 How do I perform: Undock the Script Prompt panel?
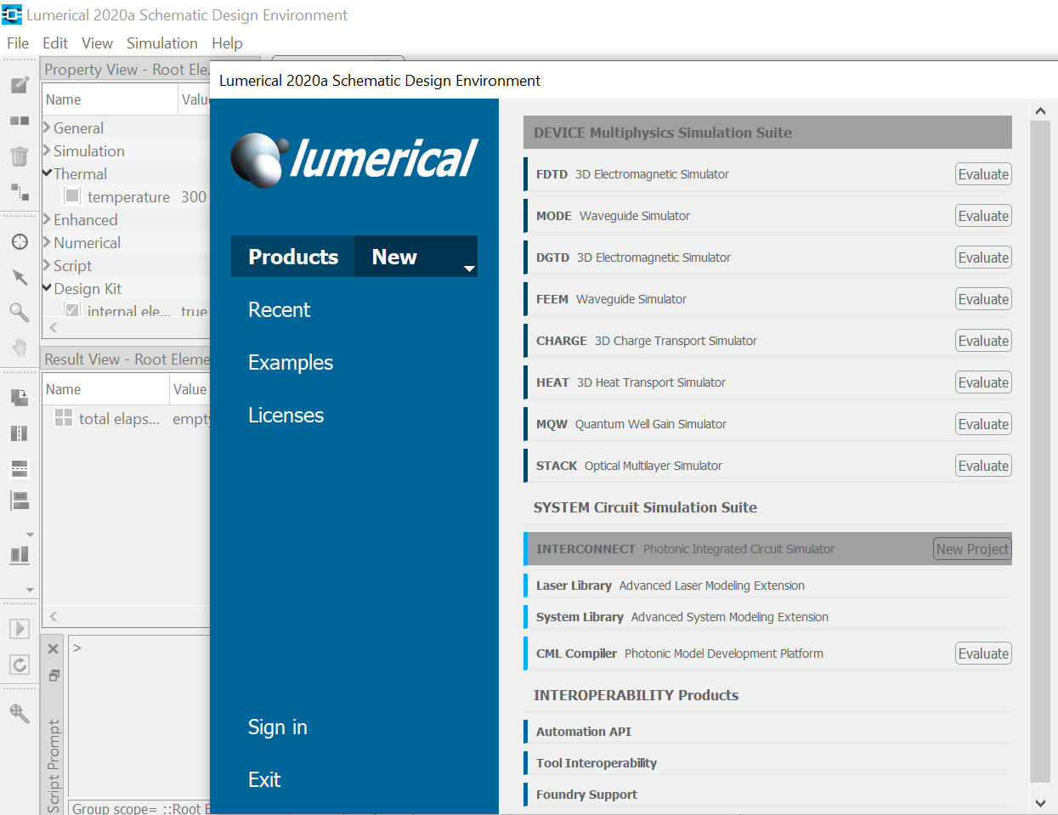click(53, 676)
